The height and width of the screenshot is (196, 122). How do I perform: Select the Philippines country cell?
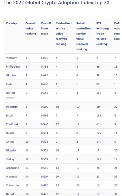13,67
